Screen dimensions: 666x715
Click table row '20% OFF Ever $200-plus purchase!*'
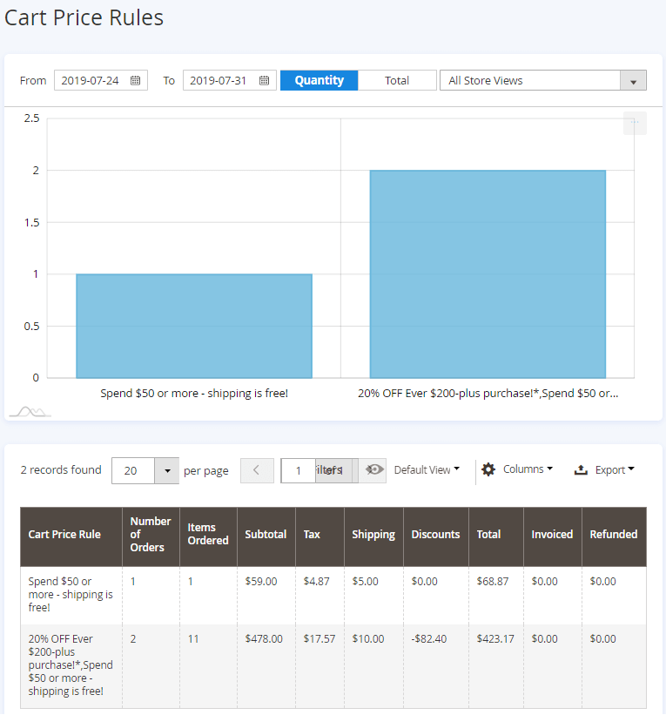click(333, 666)
